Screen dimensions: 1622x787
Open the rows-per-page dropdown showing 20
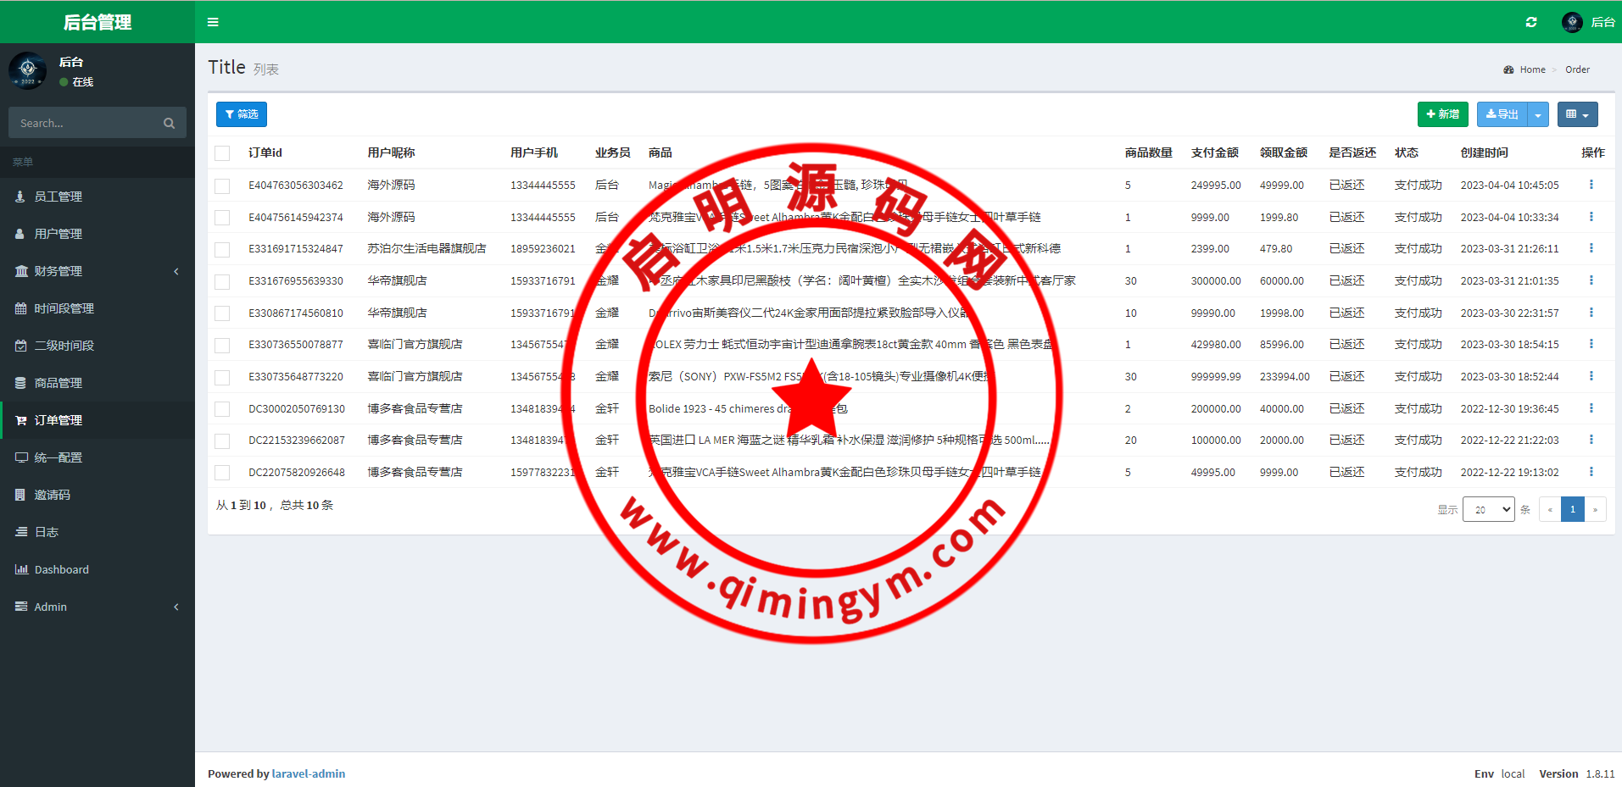(x=1488, y=509)
